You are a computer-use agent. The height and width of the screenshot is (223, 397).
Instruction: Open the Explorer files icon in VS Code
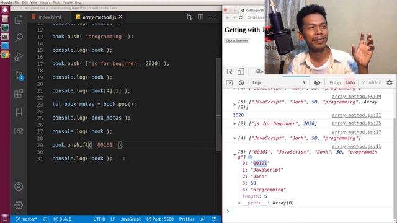tap(19, 19)
